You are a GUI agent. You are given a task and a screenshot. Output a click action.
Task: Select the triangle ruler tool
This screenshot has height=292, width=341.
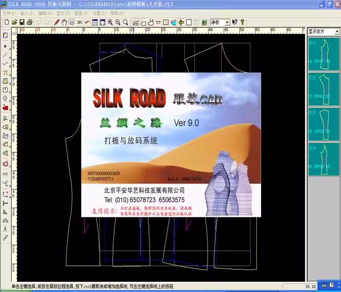pyautogui.click(x=5, y=212)
